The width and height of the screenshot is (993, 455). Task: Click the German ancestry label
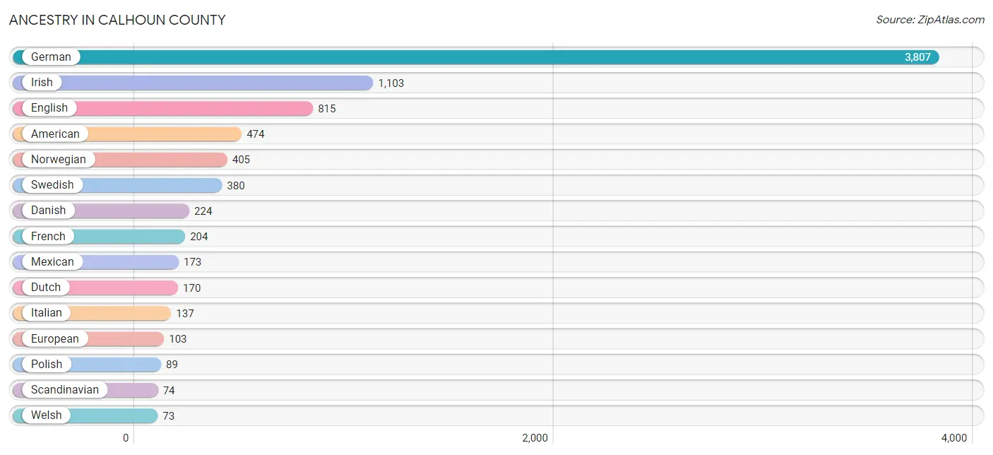(51, 57)
